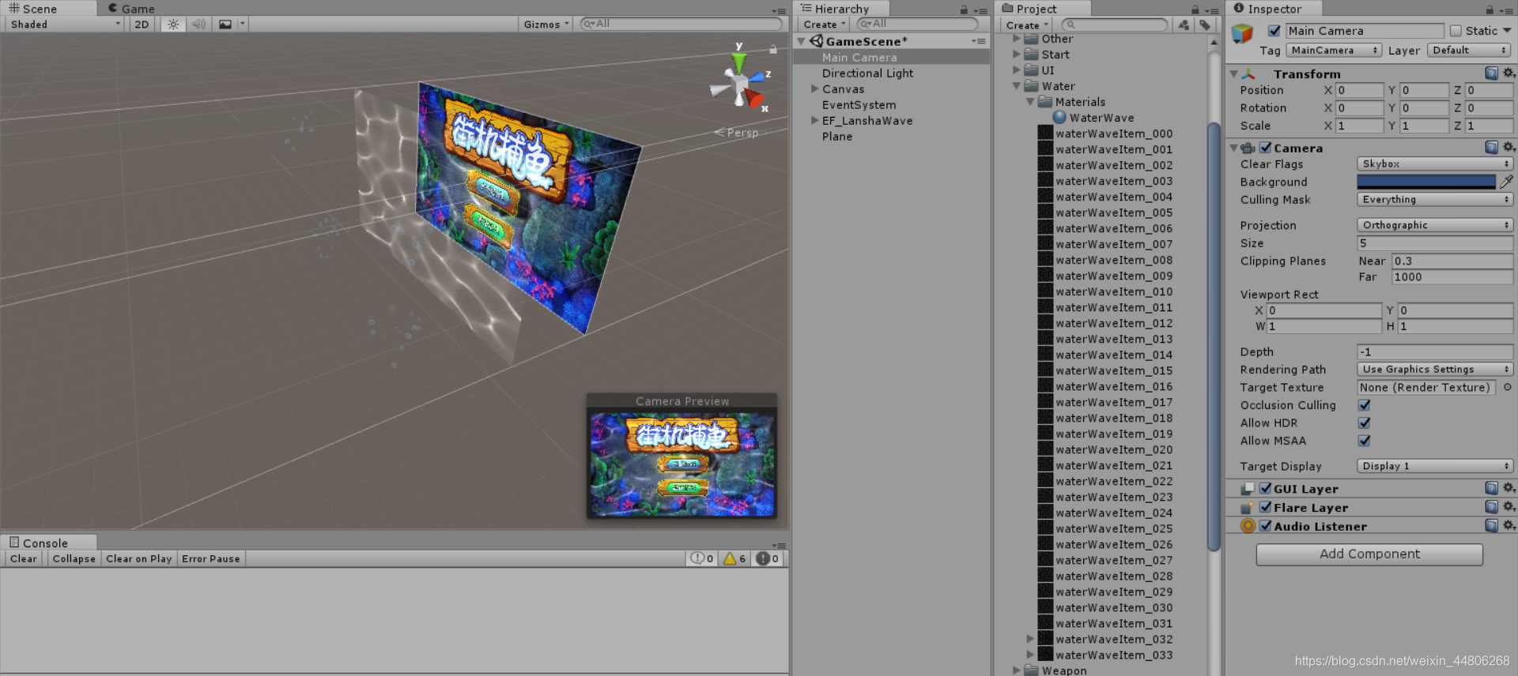Open Flare Layer gear settings
The height and width of the screenshot is (676, 1518).
click(1509, 507)
